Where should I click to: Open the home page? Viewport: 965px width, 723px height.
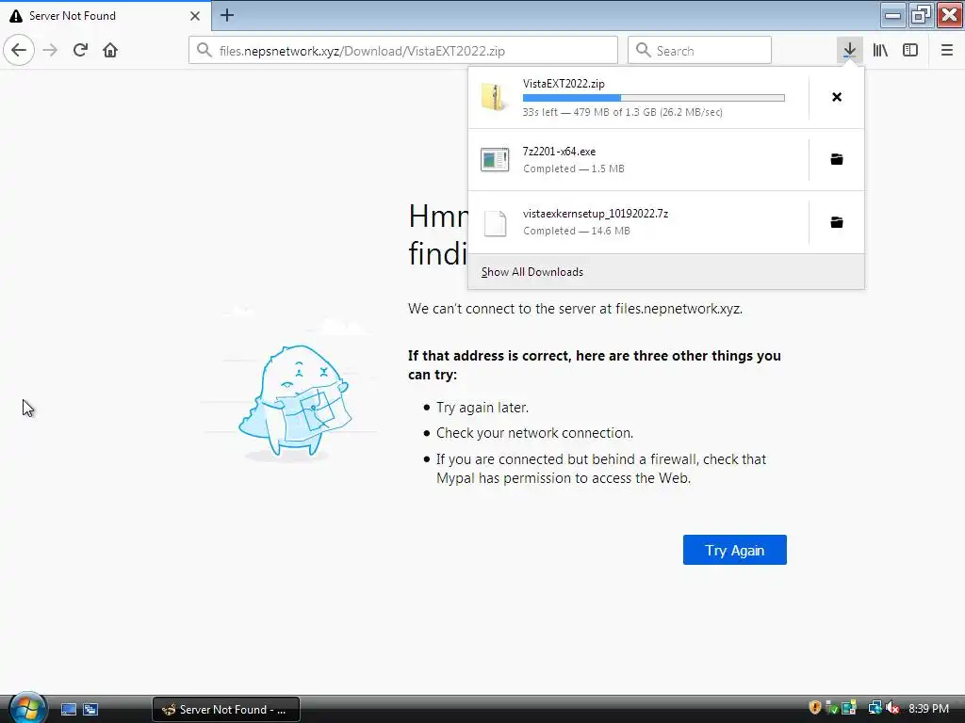tap(110, 50)
